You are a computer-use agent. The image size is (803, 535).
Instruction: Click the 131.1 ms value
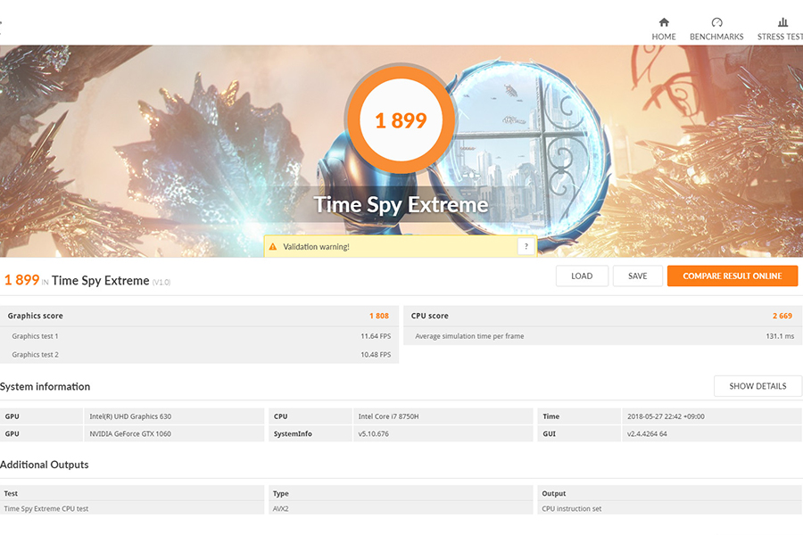pyautogui.click(x=780, y=336)
